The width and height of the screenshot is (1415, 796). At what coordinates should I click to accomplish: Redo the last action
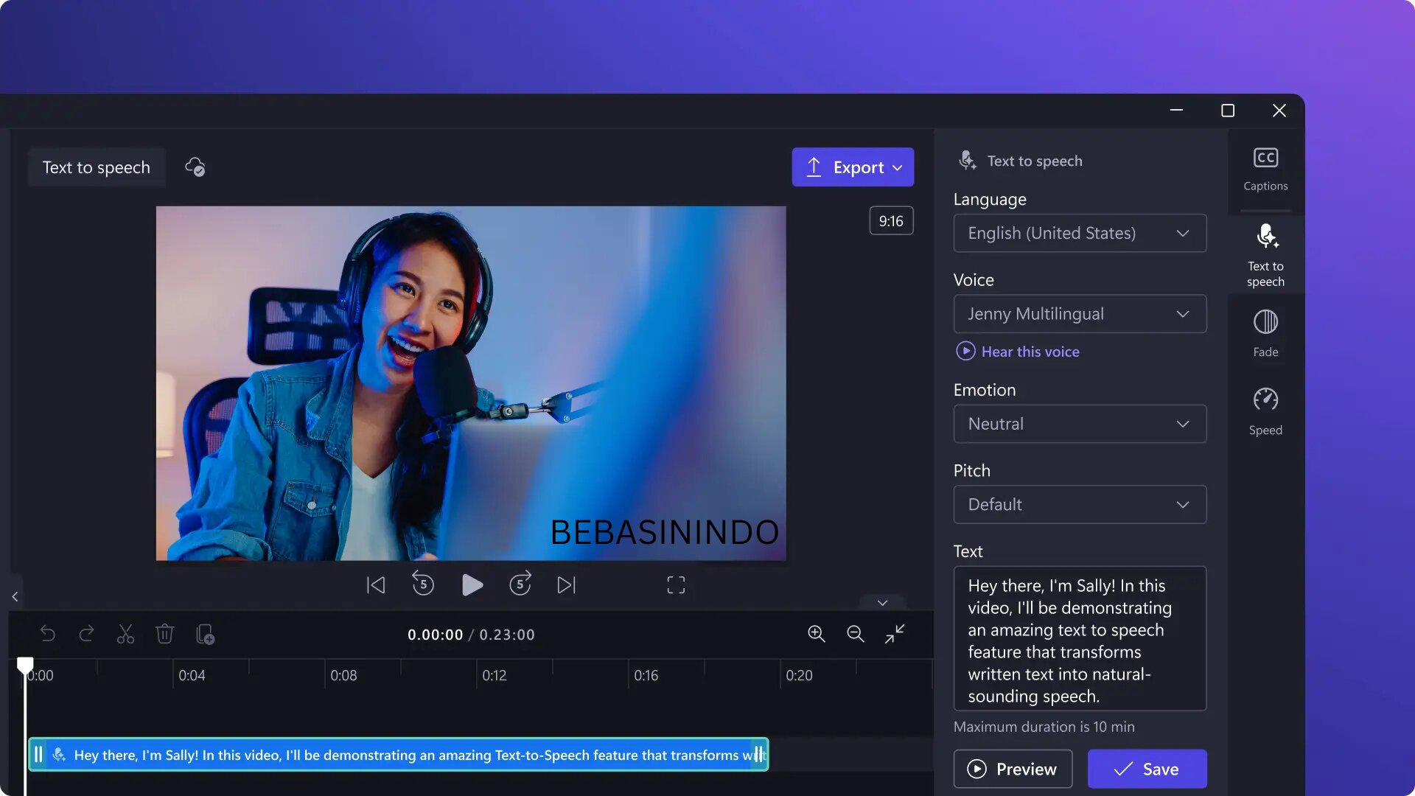(86, 634)
